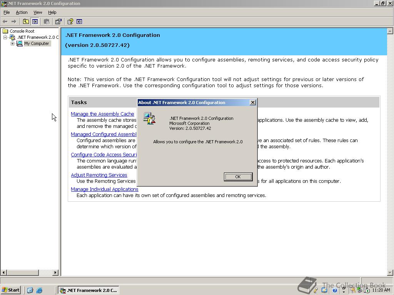Click the taskbar clock 11:20 AM
This screenshot has width=394, height=295.
(x=381, y=290)
